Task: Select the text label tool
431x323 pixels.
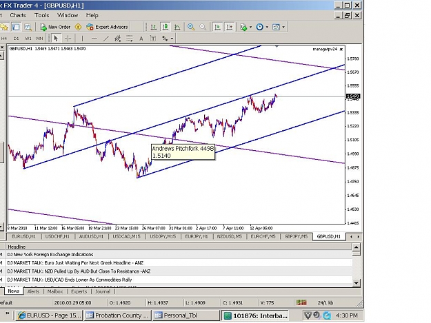Action: point(153,39)
